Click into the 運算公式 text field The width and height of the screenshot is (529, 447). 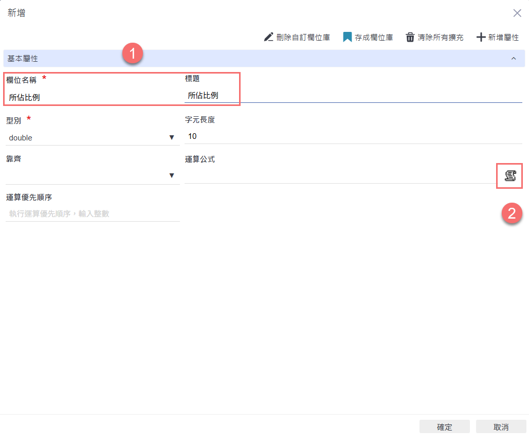339,176
